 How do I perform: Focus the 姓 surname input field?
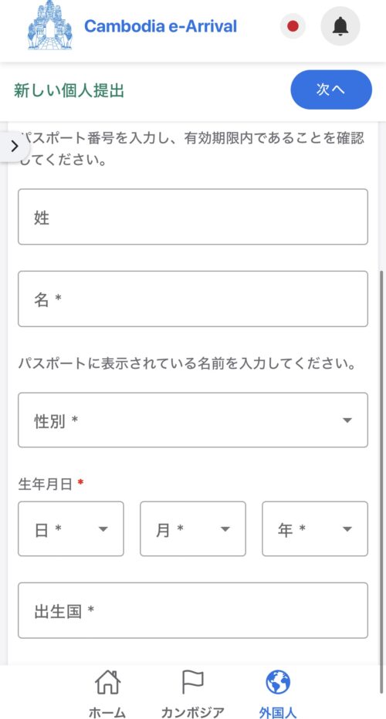(x=193, y=217)
